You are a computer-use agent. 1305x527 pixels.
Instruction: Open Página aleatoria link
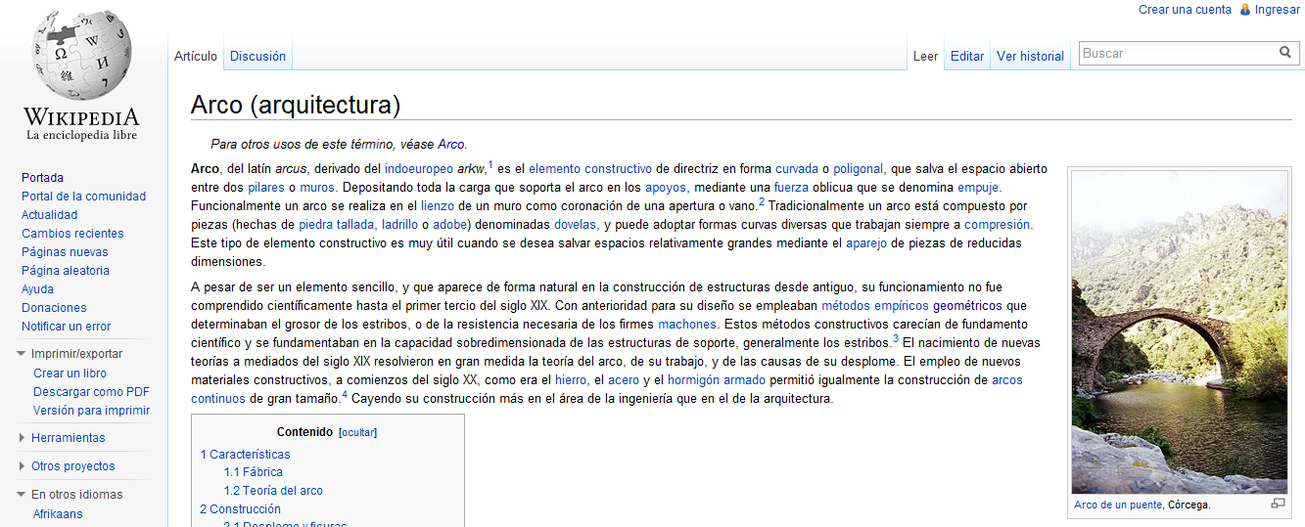[66, 271]
